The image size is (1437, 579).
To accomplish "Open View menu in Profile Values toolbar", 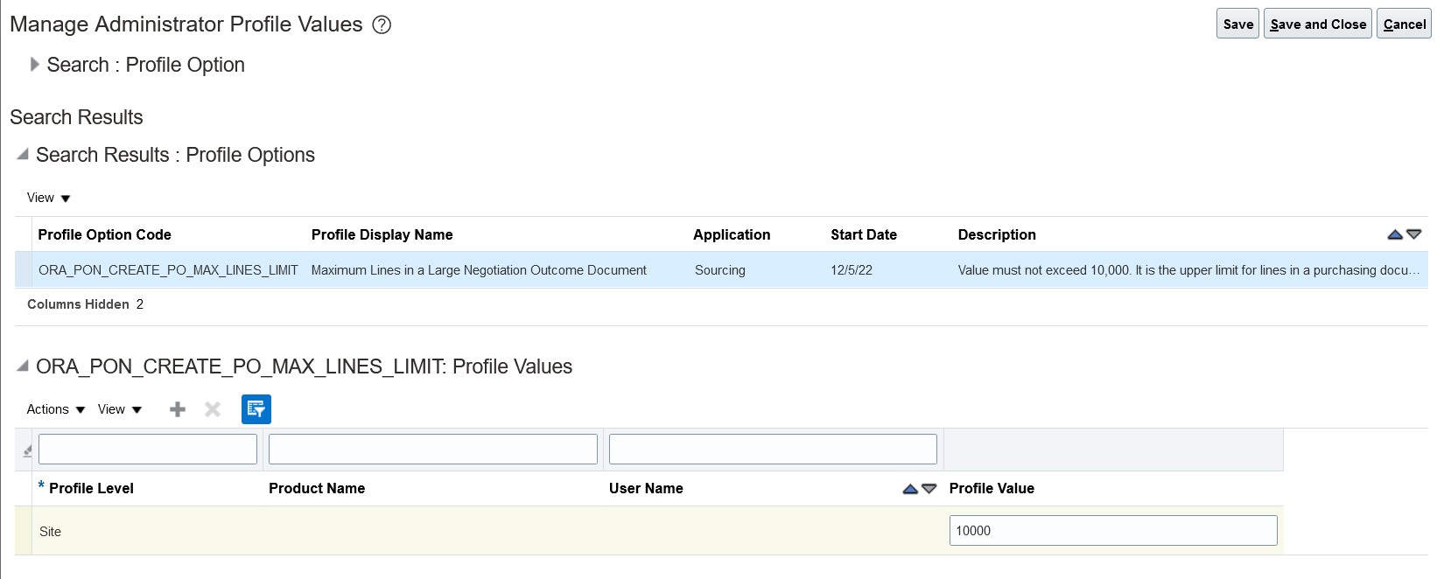I will coord(119,409).
